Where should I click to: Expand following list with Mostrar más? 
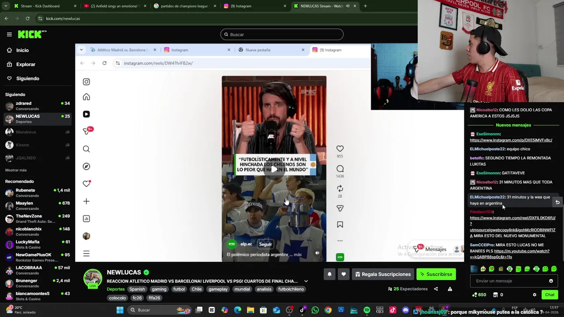[16, 170]
